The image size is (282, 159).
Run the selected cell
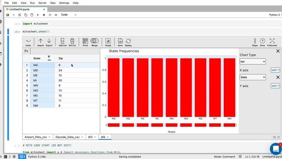38,15
